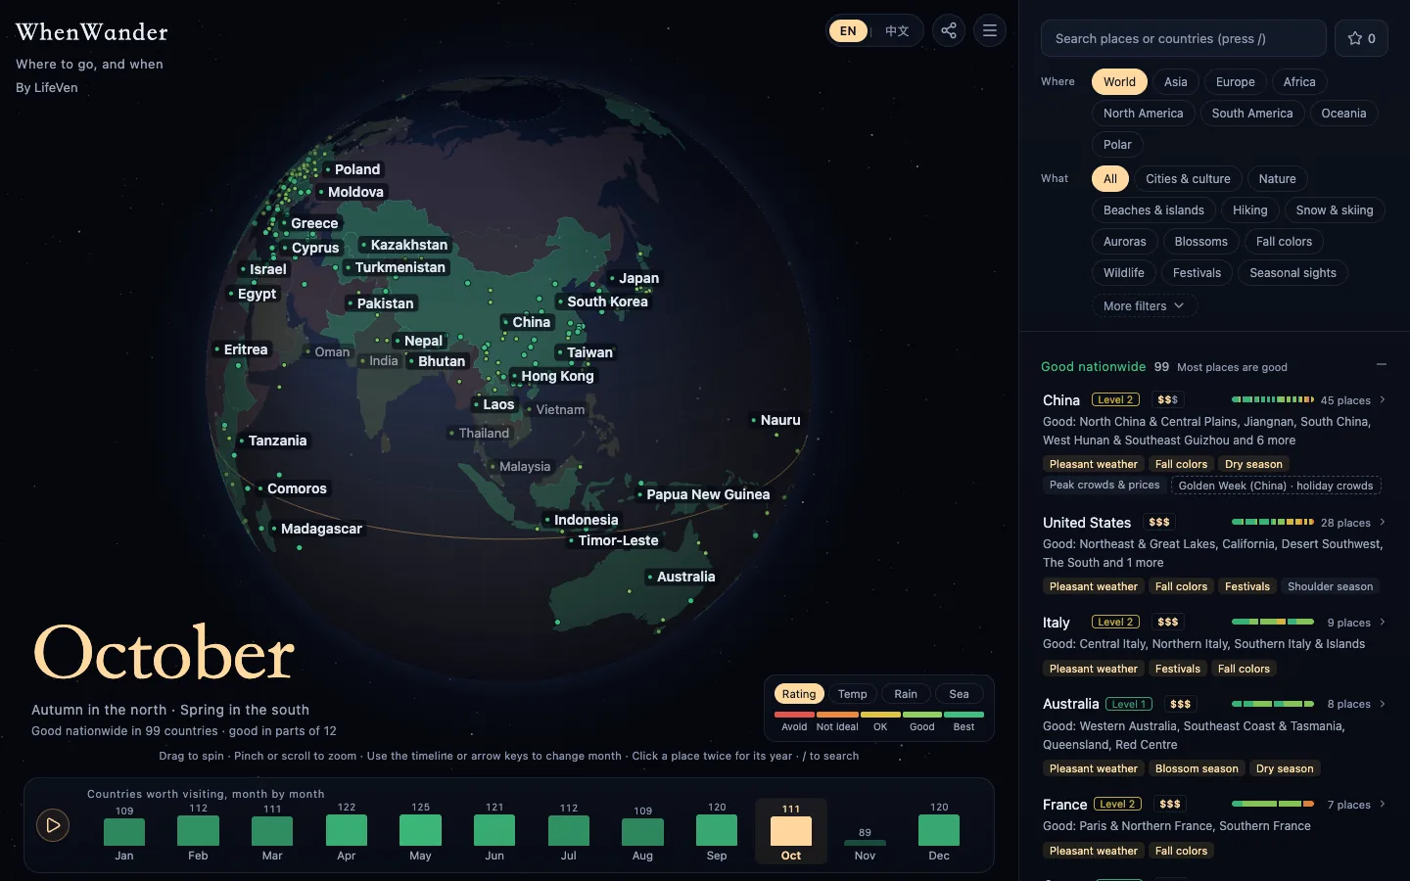Click the search places input field

coord(1183,38)
